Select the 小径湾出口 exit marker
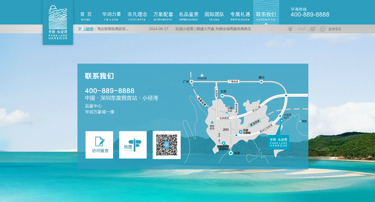This screenshot has width=375, height=202. click(x=280, y=116)
